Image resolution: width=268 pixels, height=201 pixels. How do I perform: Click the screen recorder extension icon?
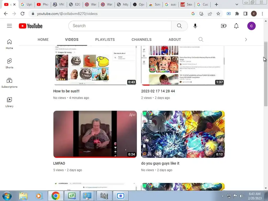[229, 14]
